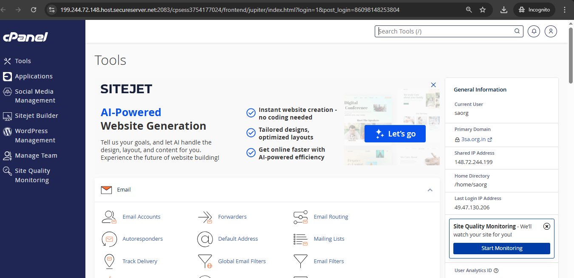Click the Autoresponders icon
This screenshot has width=574, height=278.
pos(109,239)
